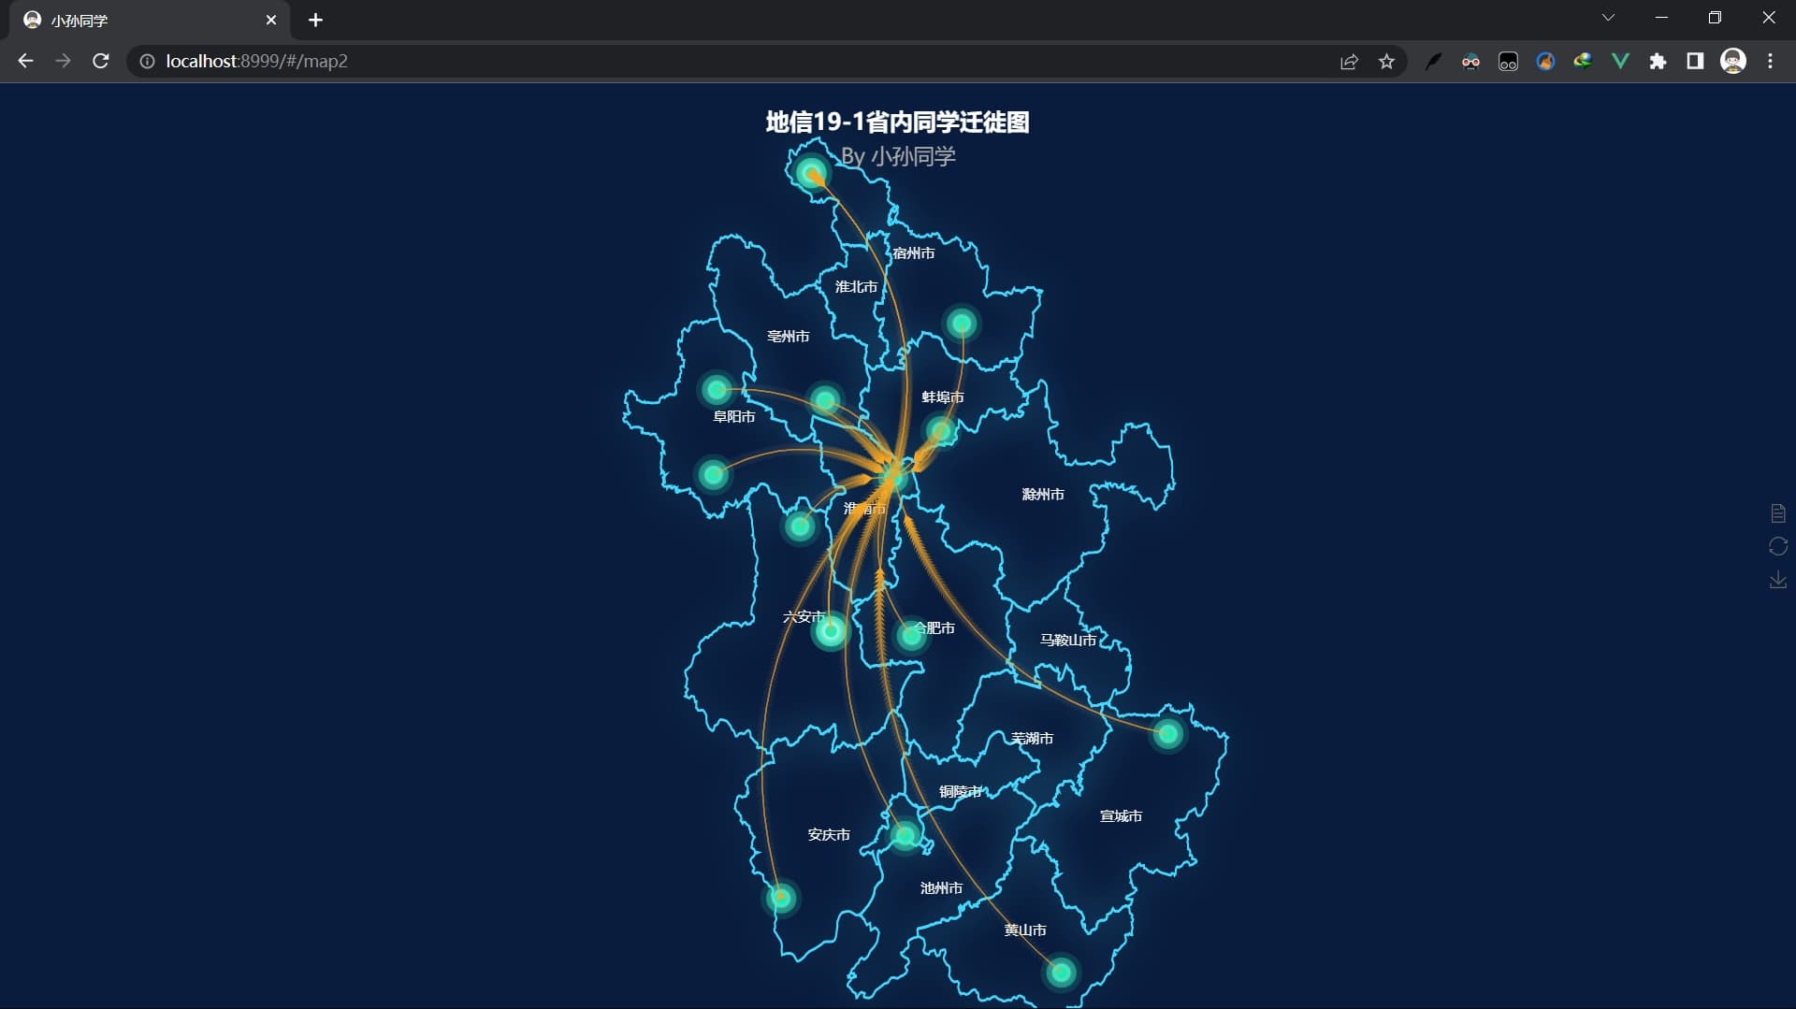Open a new tab with plus button

315,20
